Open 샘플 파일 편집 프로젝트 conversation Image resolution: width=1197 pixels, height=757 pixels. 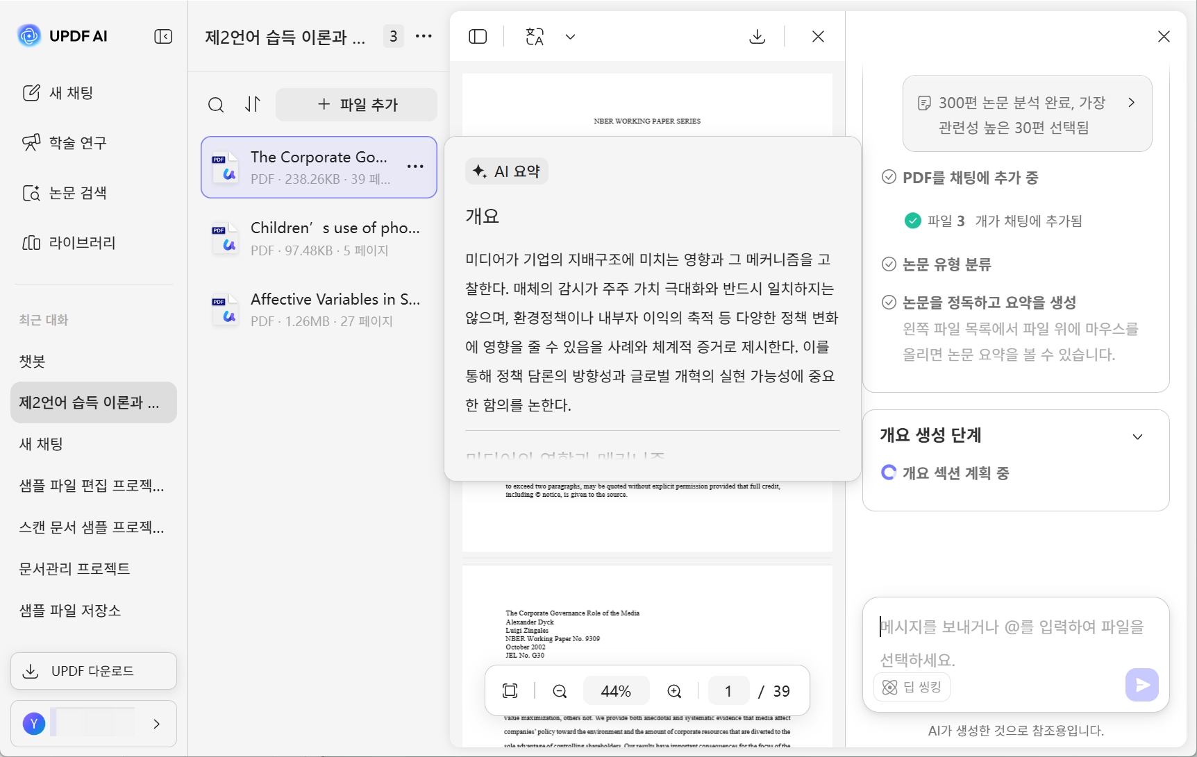coord(94,486)
